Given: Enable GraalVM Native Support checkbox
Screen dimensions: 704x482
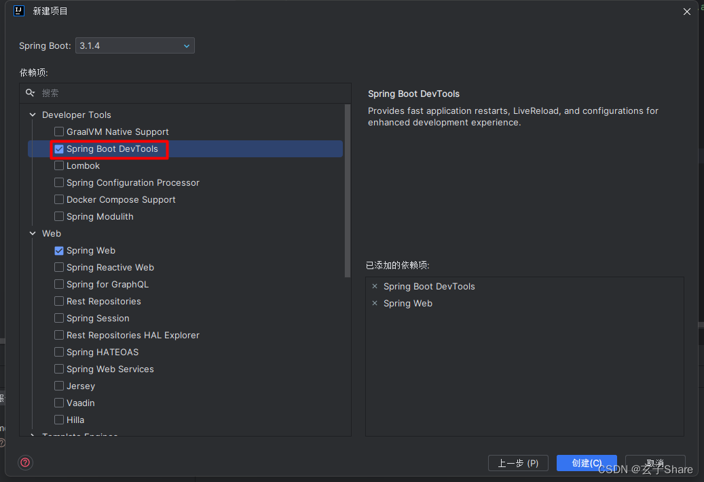Looking at the screenshot, I should 59,132.
